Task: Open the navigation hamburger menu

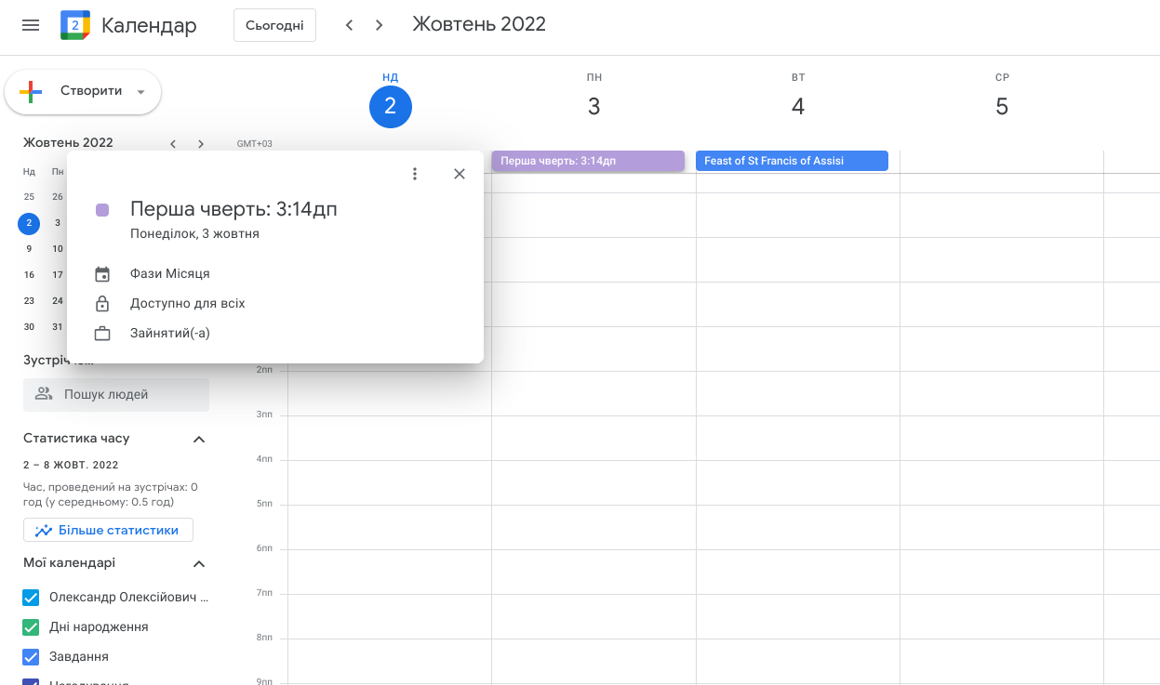Action: [x=31, y=25]
